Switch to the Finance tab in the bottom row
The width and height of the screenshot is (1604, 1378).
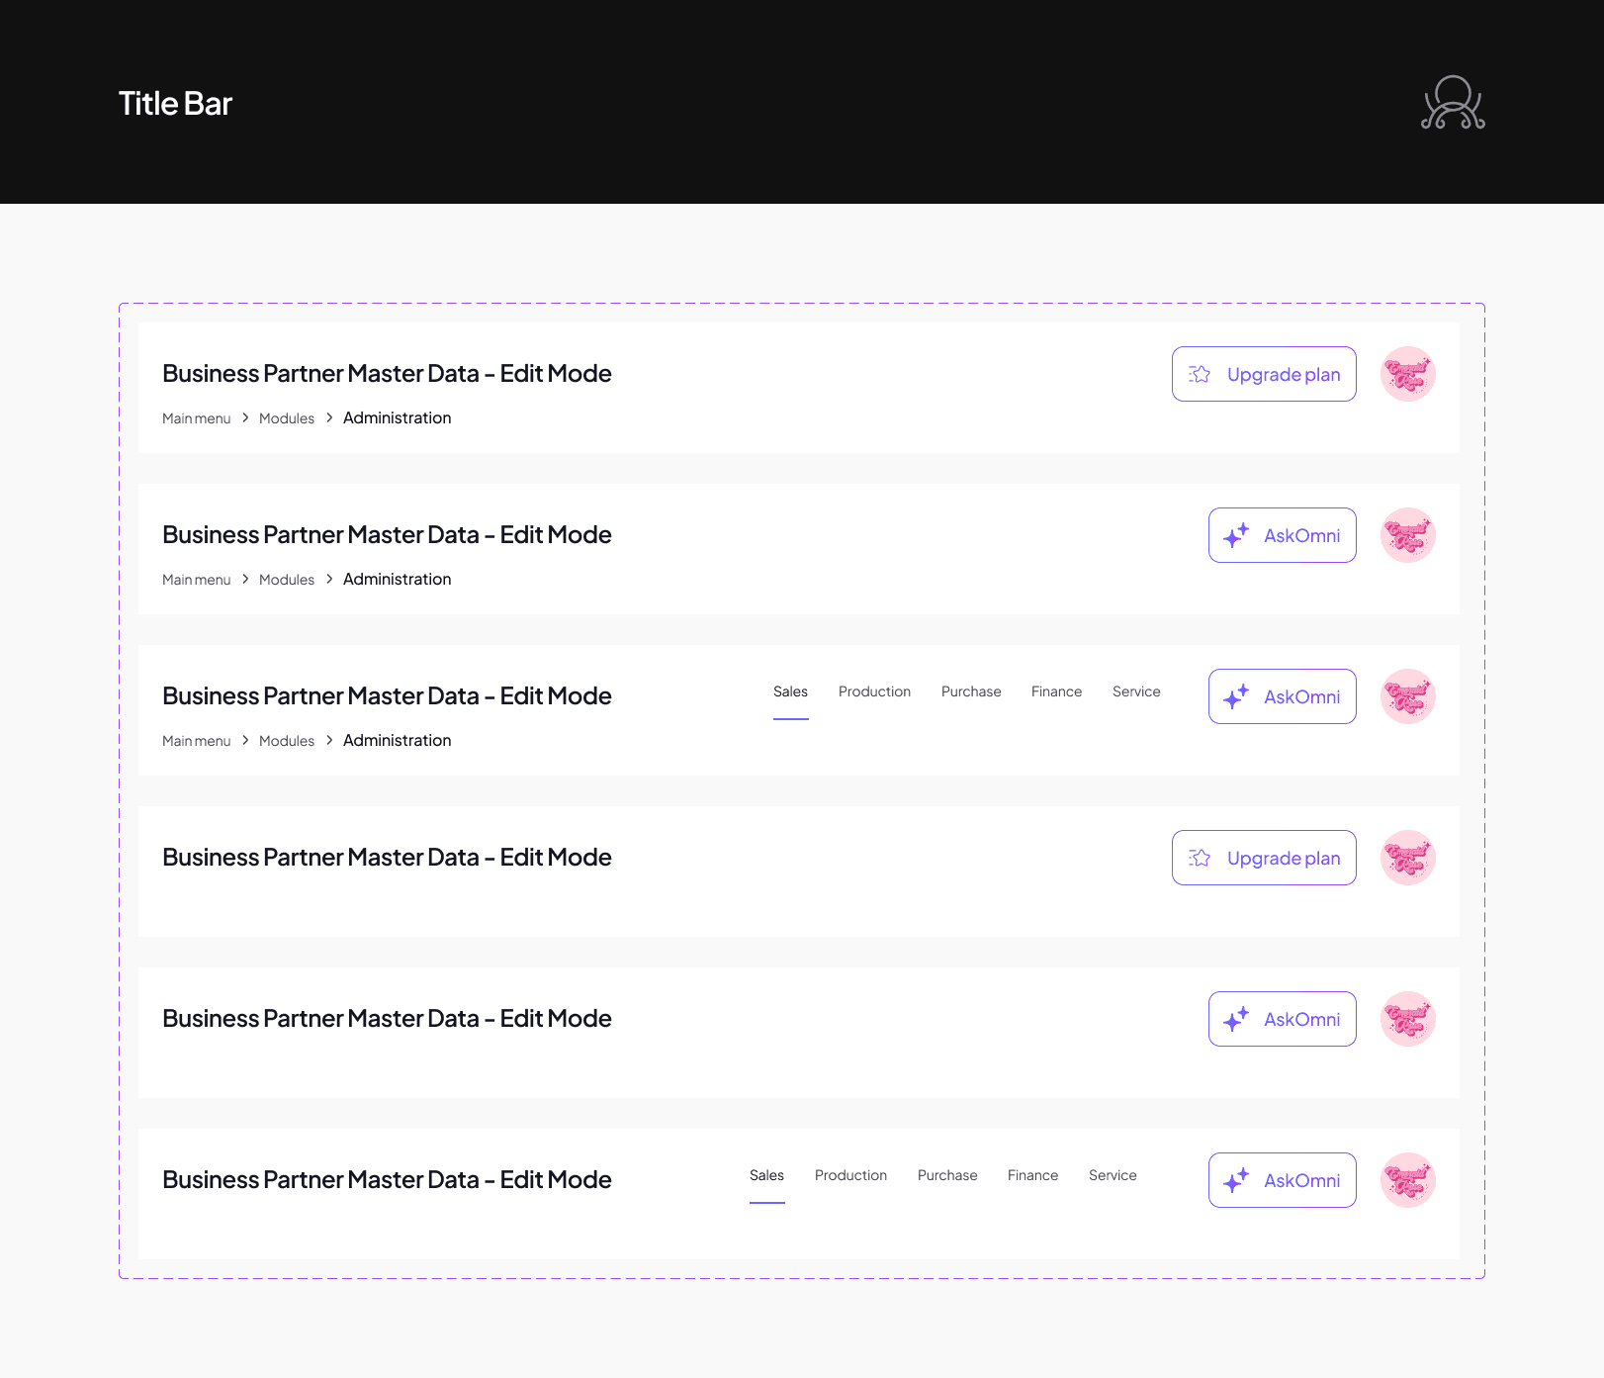1033,1175
